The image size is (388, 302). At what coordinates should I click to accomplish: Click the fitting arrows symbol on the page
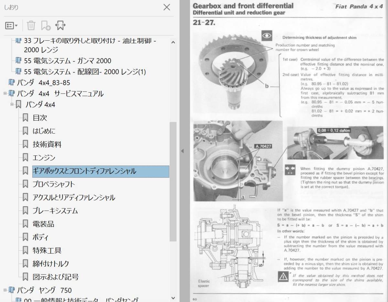pyautogui.click(x=290, y=170)
